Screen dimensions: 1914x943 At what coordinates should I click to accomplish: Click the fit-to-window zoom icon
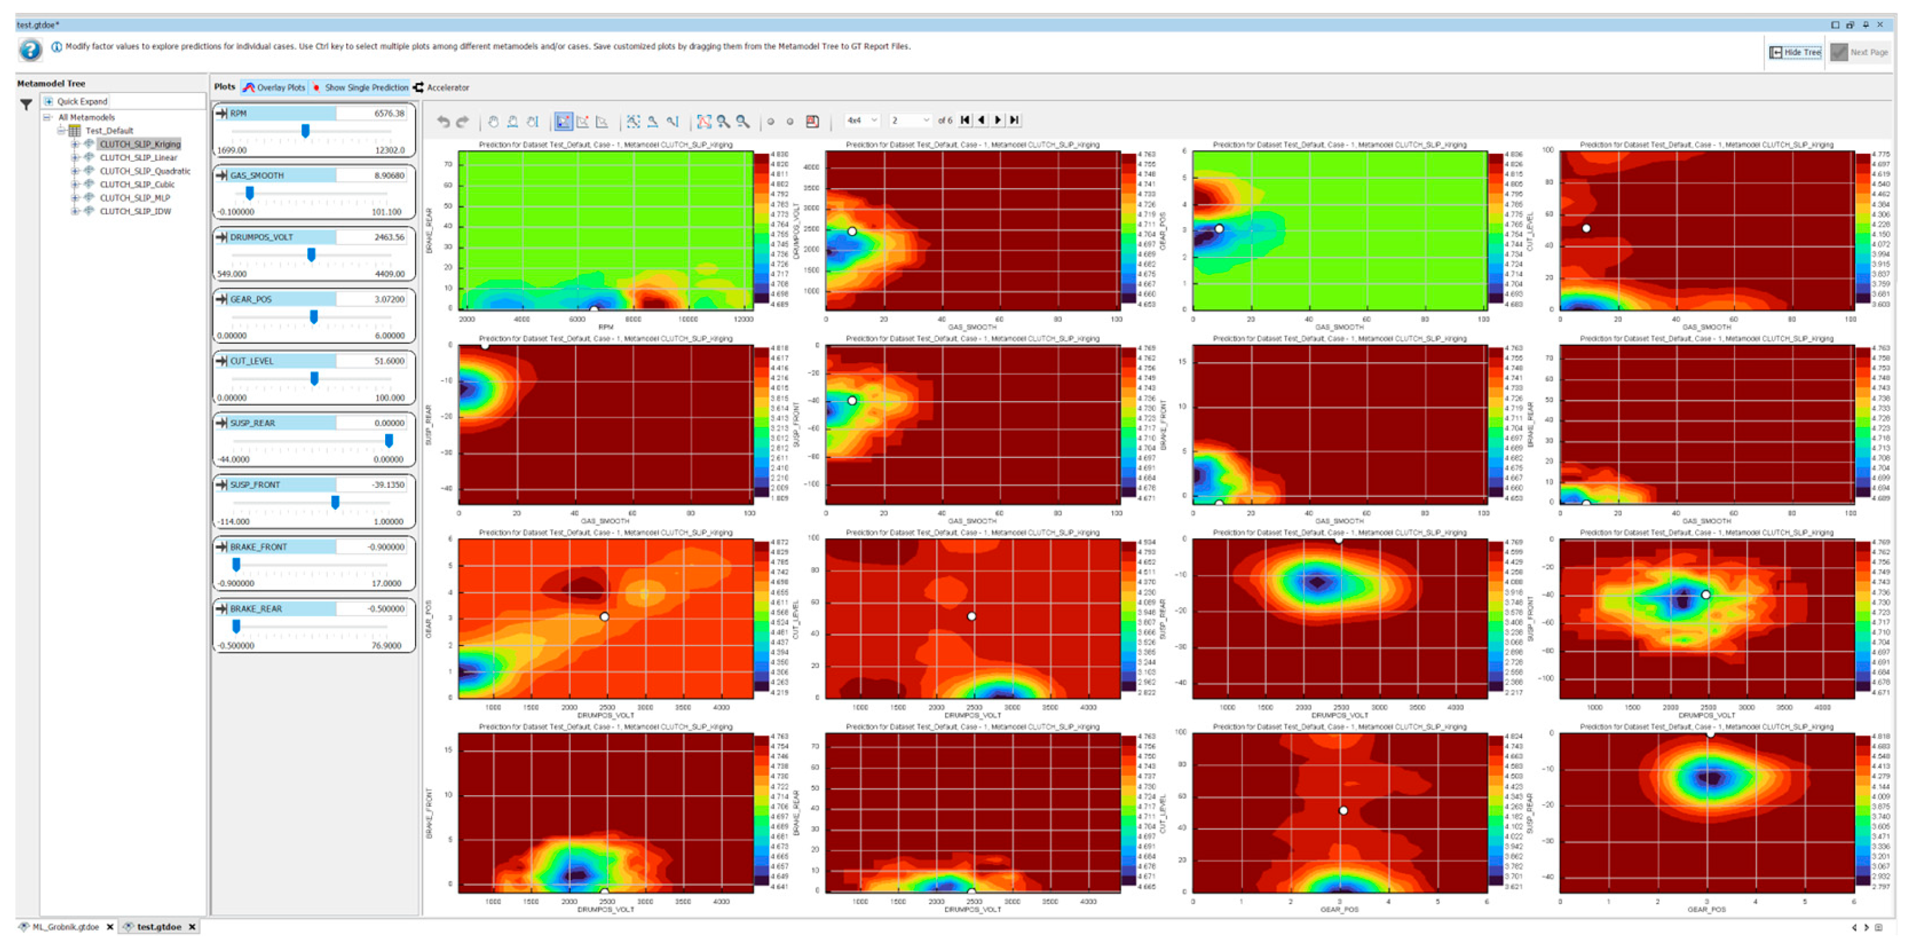click(704, 121)
